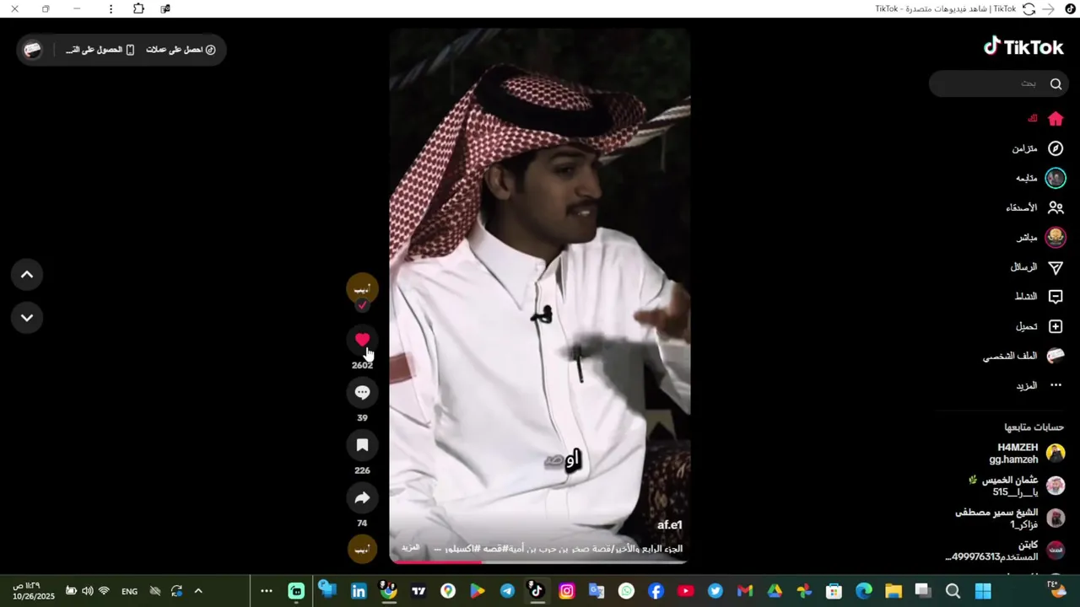Switch the ENG input language indicator
The image size is (1080, 607).
[129, 591]
